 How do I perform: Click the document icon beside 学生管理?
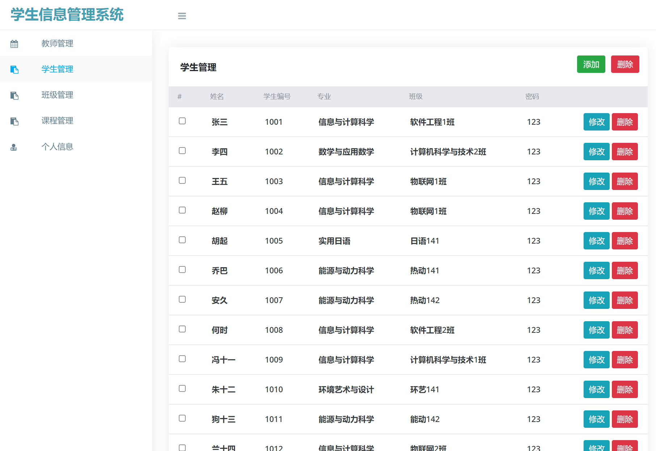(14, 70)
